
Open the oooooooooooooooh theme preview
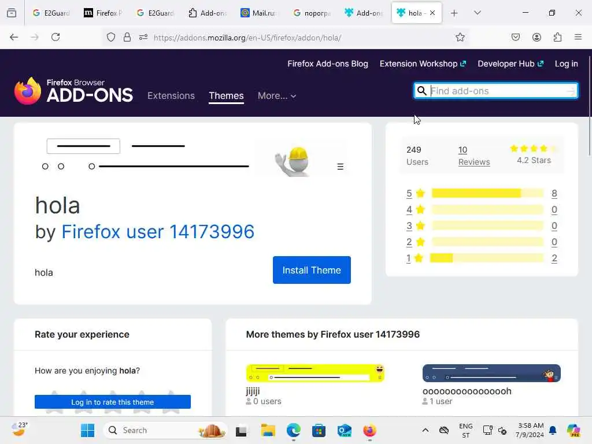(491, 373)
